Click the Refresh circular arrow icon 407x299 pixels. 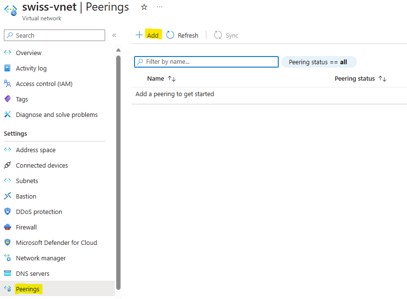[x=170, y=35]
